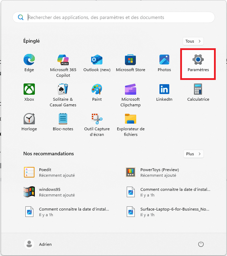Viewport: 227px width, 256px height.
Task: Click the power button icon
Action: coord(201,244)
